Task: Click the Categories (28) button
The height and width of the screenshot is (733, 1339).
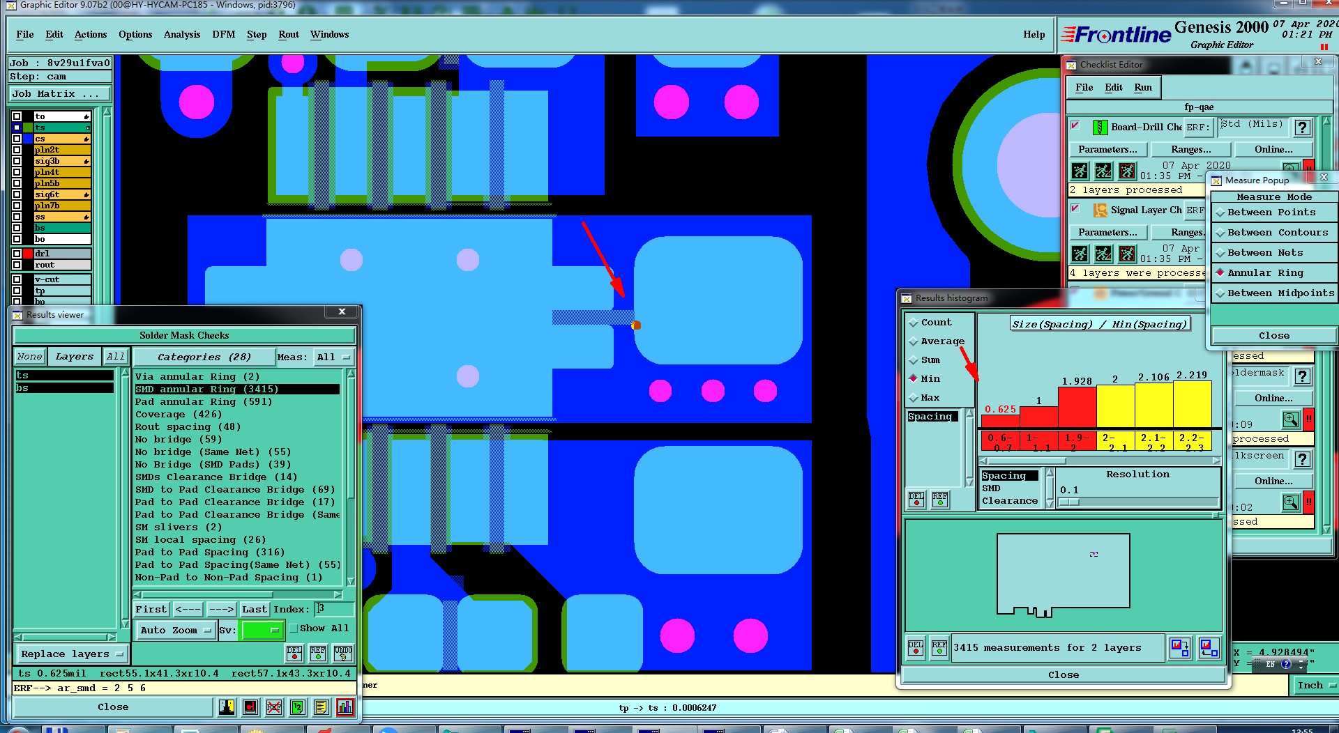Action: [204, 357]
